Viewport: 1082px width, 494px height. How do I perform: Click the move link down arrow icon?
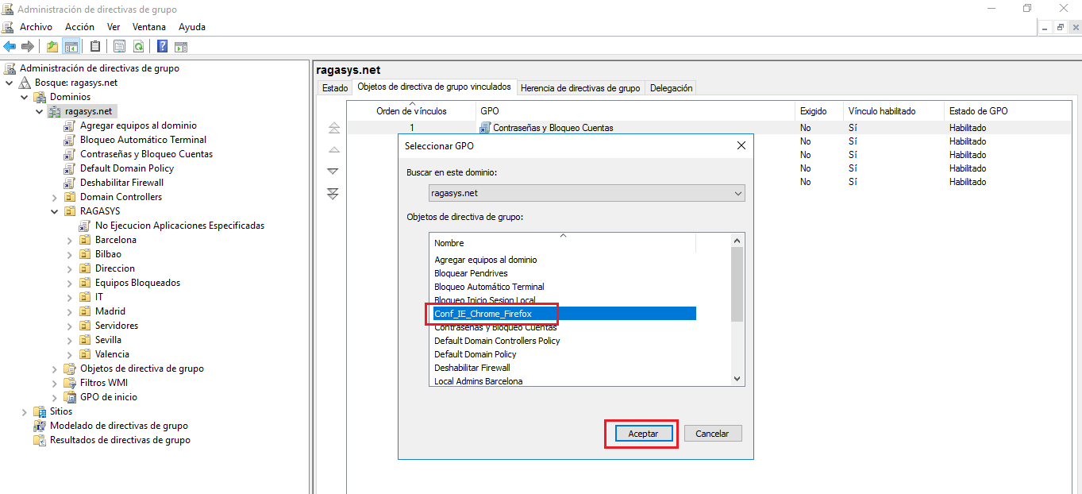(x=333, y=171)
